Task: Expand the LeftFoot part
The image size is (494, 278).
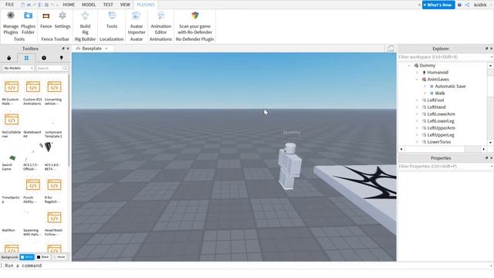Action: coord(417,100)
